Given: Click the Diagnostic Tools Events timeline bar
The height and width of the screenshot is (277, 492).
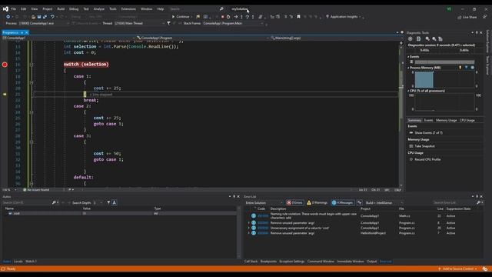Looking at the screenshot, I should [x=444, y=62].
